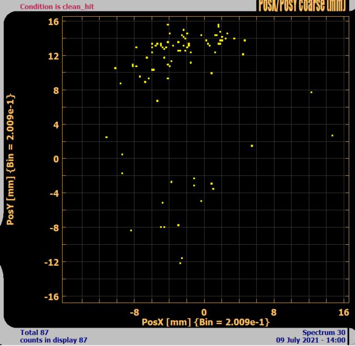
Task: Click the 'Total 87' status text
Action: pyautogui.click(x=35, y=332)
